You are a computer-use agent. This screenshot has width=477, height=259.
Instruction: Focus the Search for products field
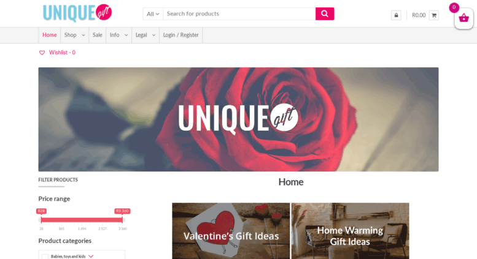(x=239, y=13)
